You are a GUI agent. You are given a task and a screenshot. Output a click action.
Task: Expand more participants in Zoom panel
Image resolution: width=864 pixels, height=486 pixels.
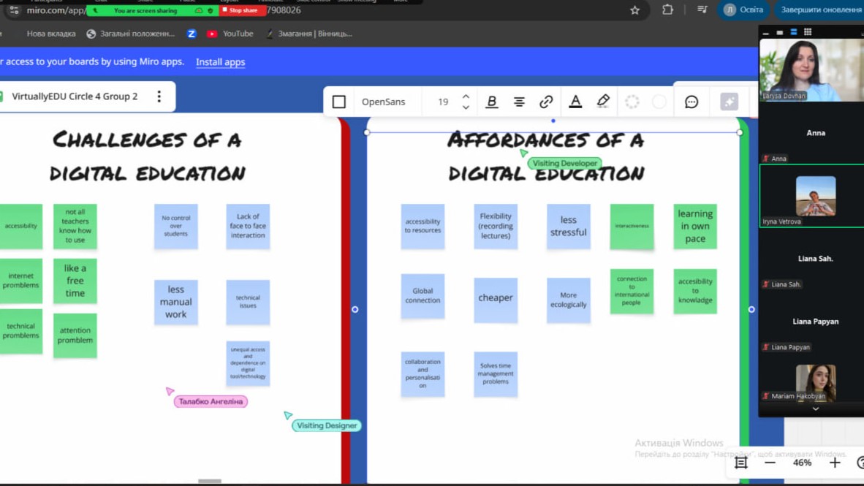tap(816, 409)
